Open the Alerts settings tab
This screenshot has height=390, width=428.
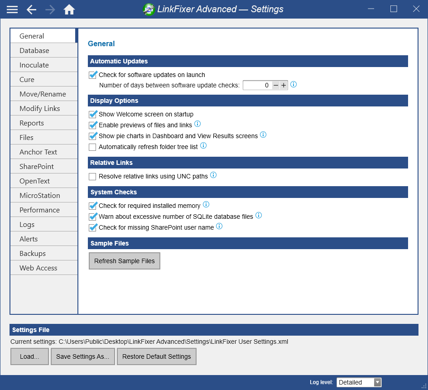click(x=44, y=239)
